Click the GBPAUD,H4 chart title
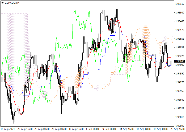This screenshot has height=132, width=186. (x=12, y=3)
